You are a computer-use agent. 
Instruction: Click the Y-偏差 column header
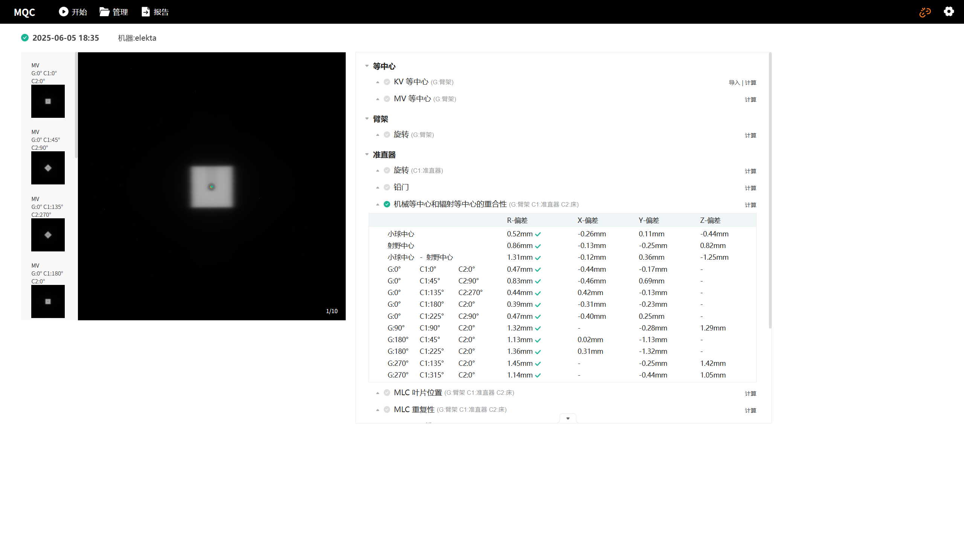[x=649, y=221]
